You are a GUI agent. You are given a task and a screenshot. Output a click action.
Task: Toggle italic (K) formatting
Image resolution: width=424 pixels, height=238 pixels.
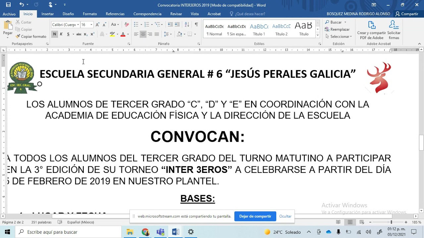61,34
